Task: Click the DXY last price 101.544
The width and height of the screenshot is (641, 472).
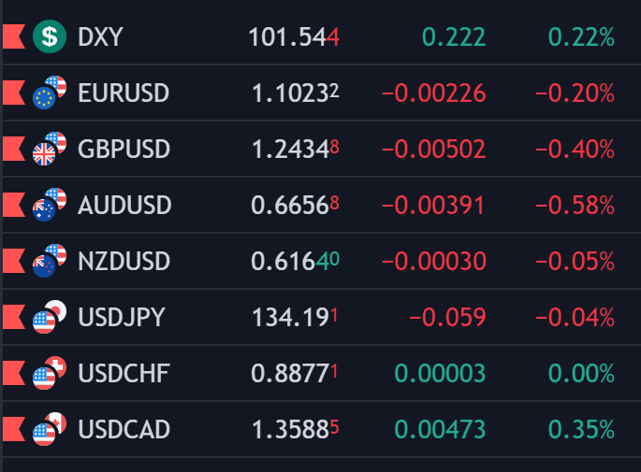Action: (293, 37)
